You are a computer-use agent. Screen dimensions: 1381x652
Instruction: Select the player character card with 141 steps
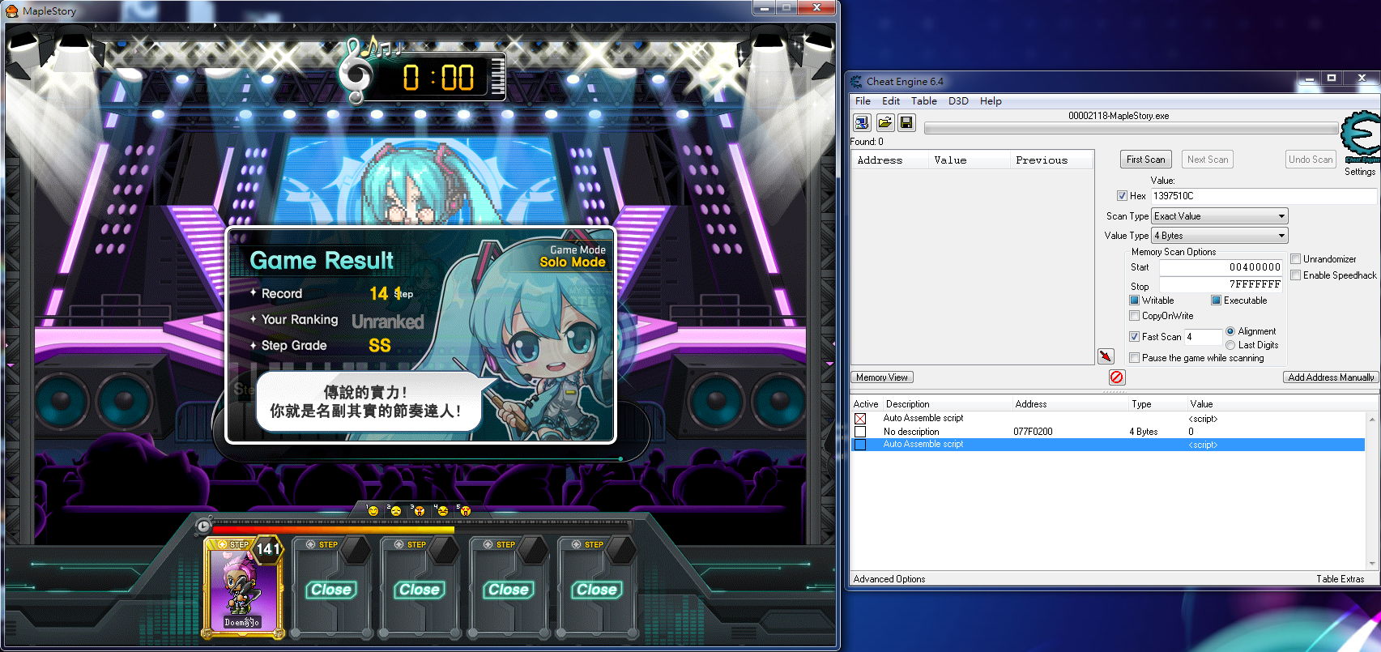point(244,587)
